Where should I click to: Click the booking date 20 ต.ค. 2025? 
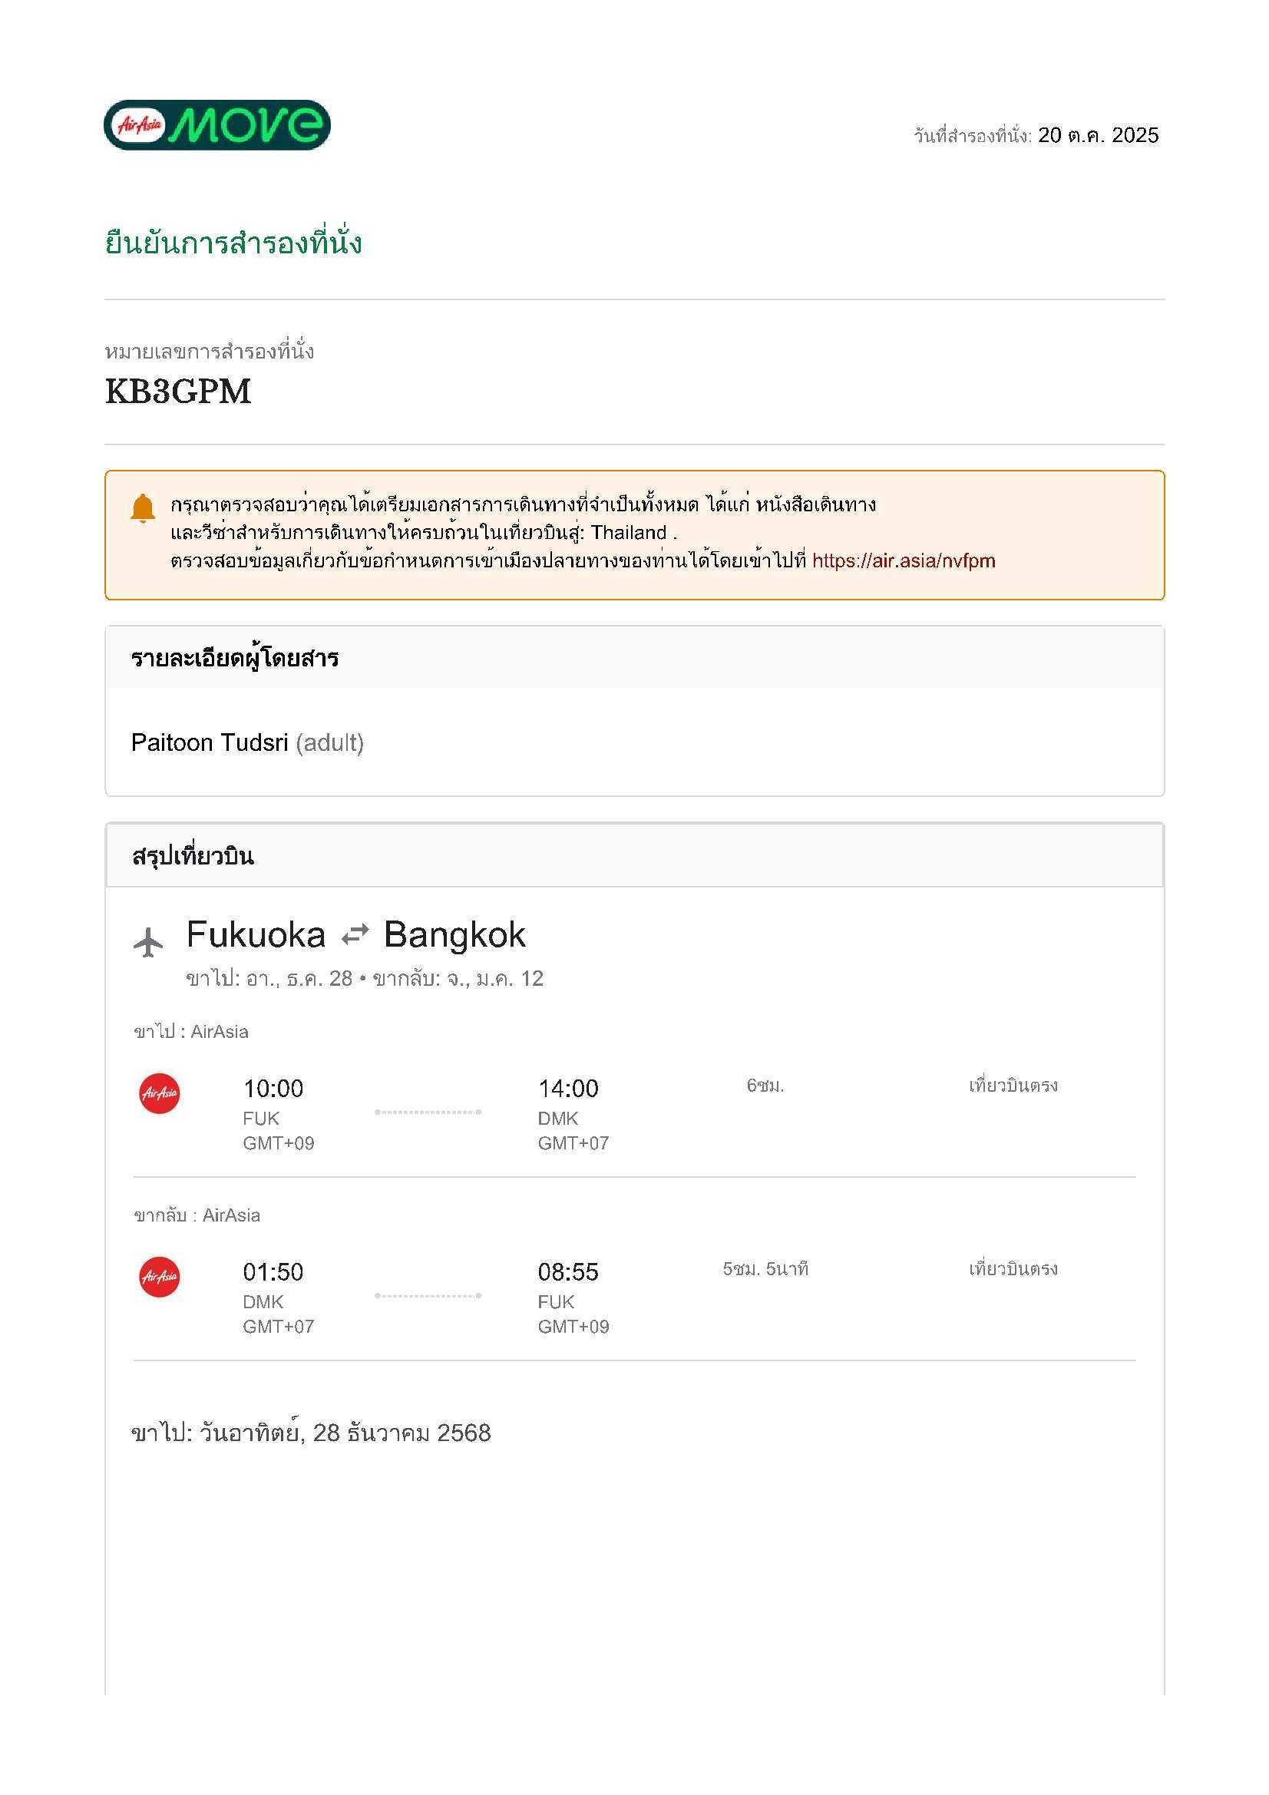pyautogui.click(x=1097, y=135)
